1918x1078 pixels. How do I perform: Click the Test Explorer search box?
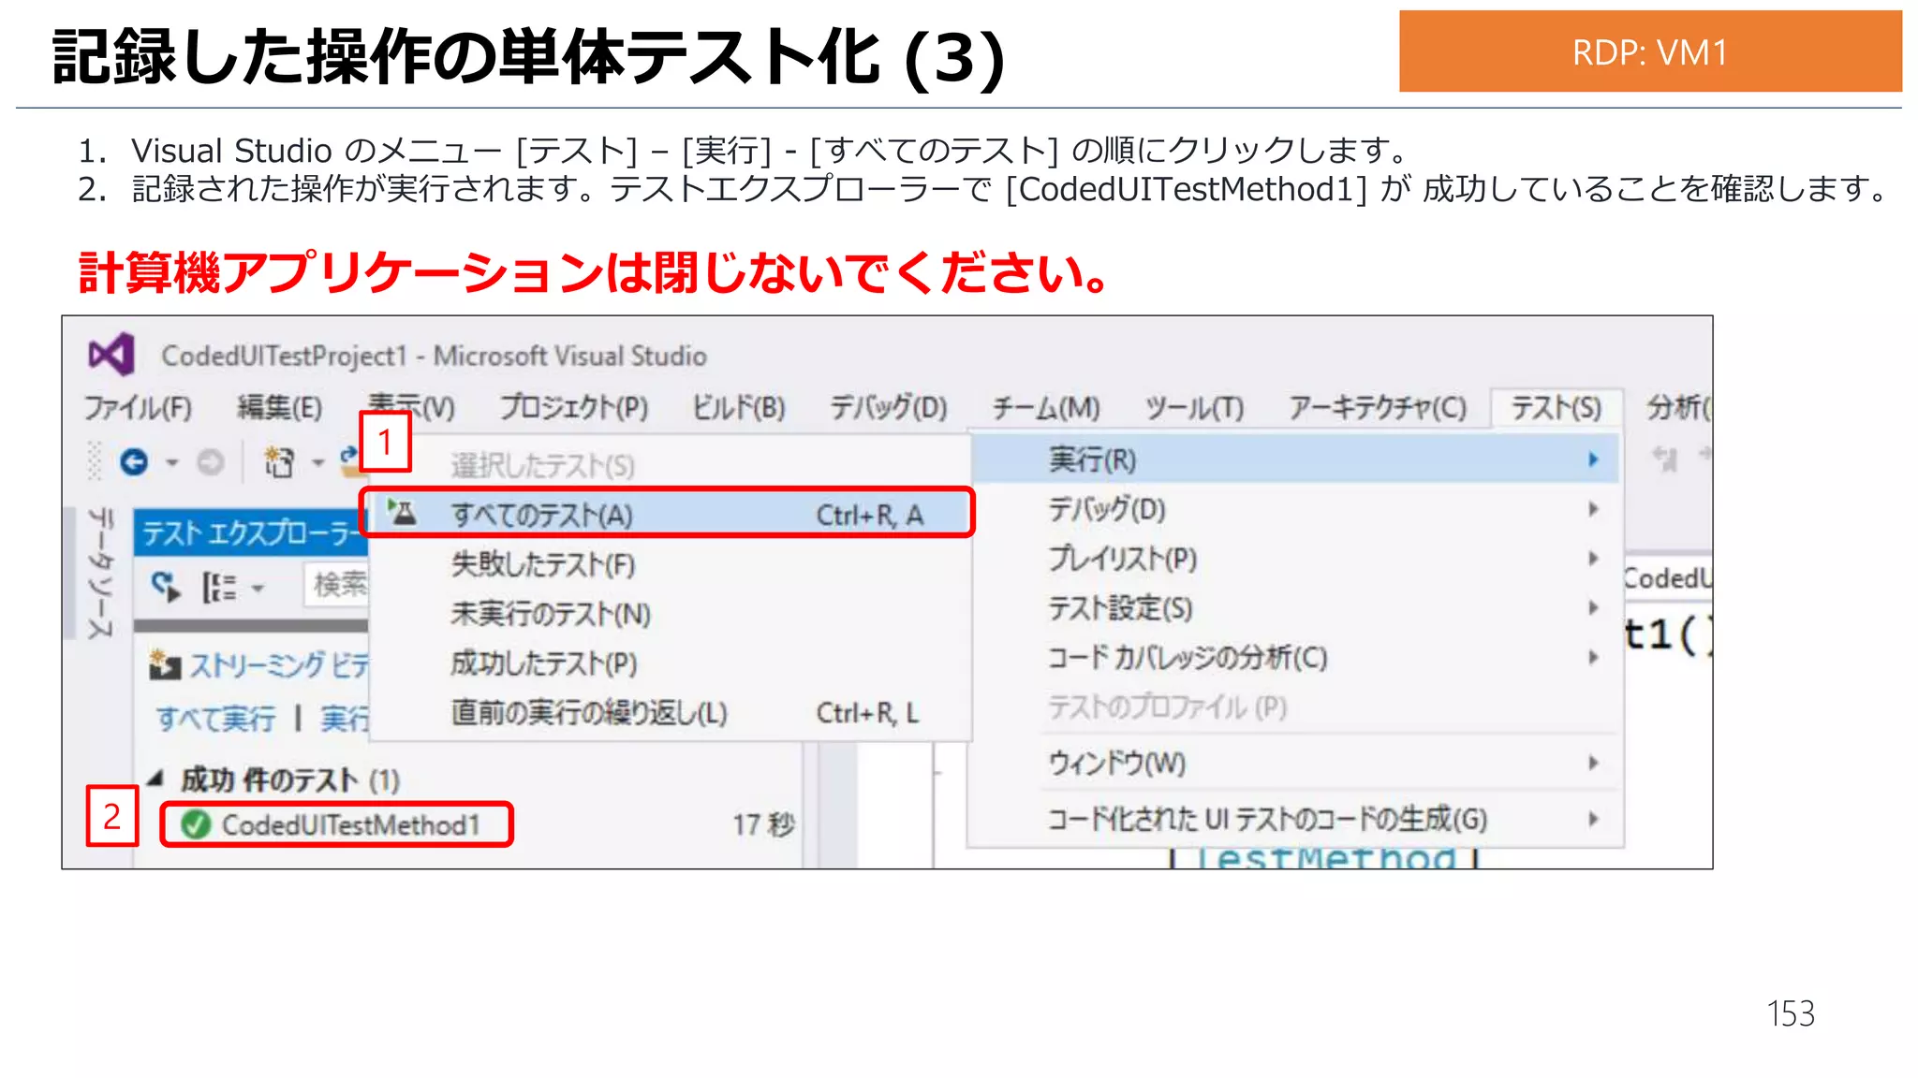click(336, 586)
